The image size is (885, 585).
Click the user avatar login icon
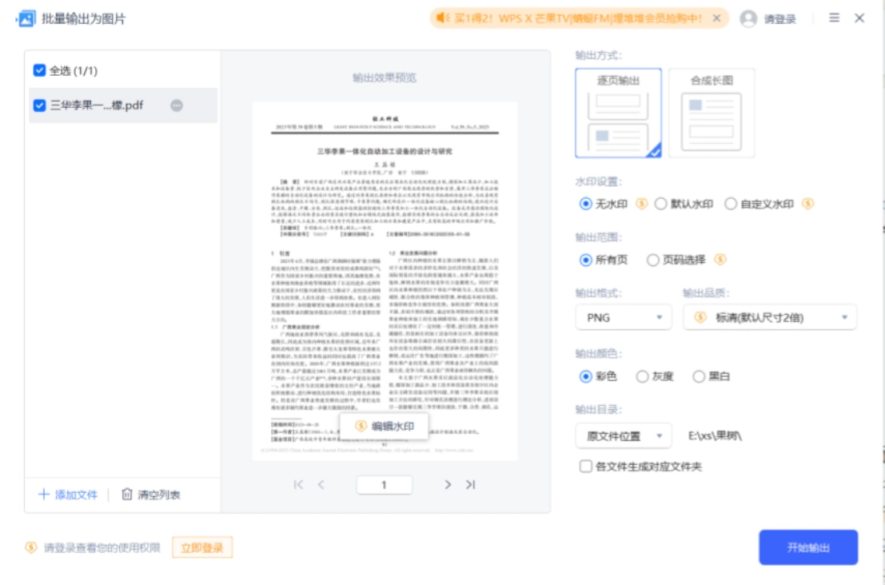pyautogui.click(x=748, y=18)
